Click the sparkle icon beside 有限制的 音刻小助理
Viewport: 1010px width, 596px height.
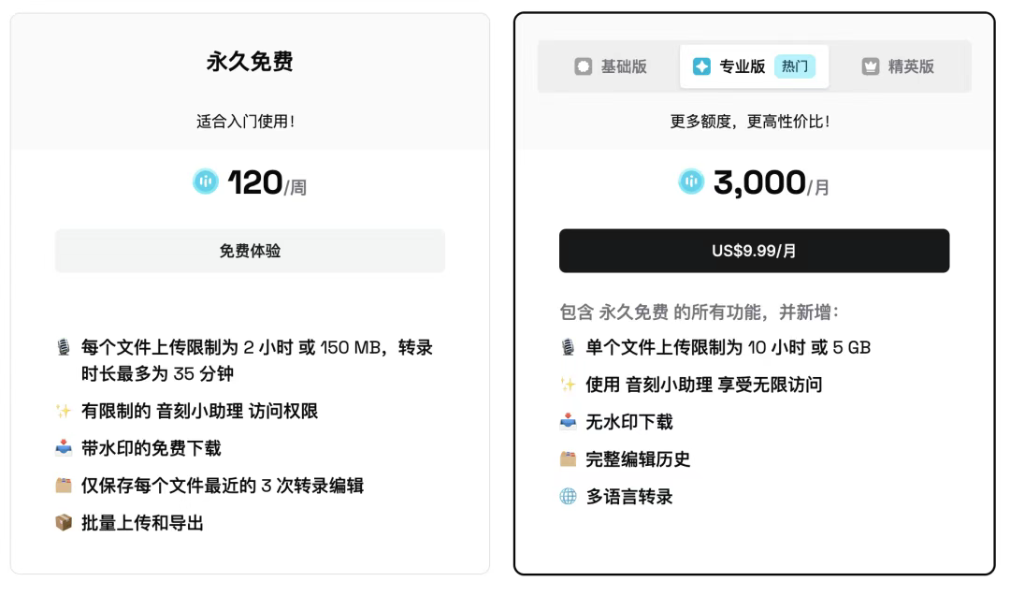pyautogui.click(x=63, y=411)
